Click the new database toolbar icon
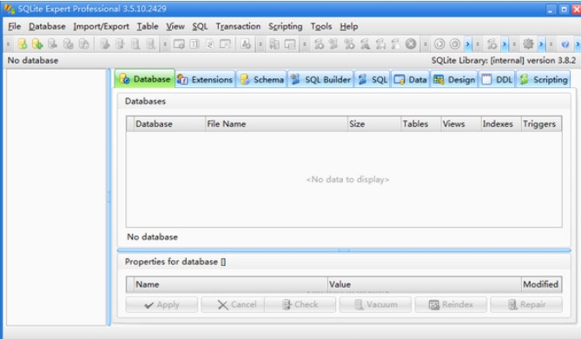Viewport: 581px width, 339px height. (23, 44)
